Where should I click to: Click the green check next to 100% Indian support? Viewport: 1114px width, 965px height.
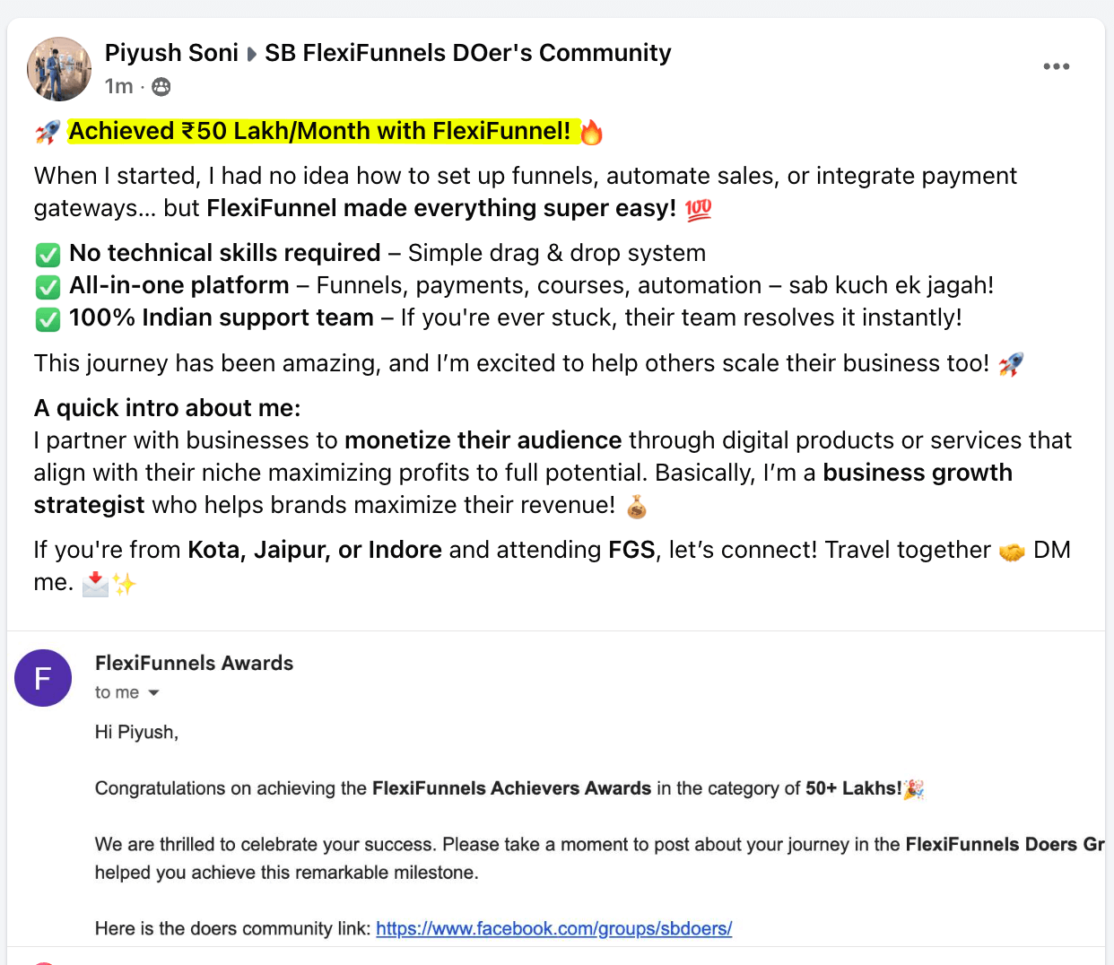48,319
